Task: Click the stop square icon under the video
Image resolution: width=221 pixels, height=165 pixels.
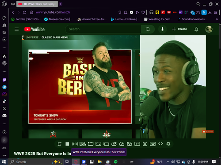Action: pos(67,144)
